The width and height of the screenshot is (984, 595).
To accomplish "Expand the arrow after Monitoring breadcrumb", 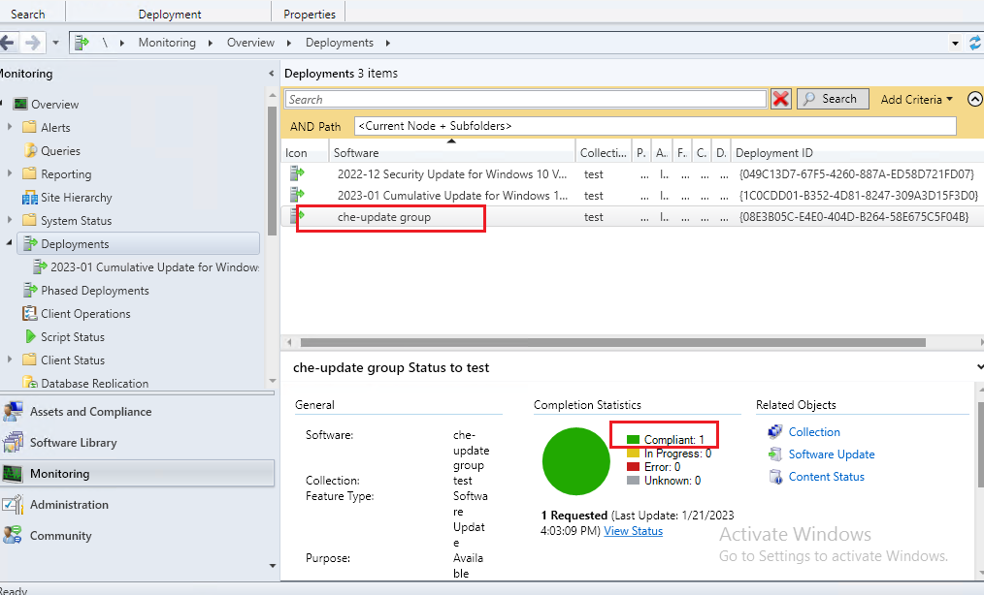I will point(211,43).
